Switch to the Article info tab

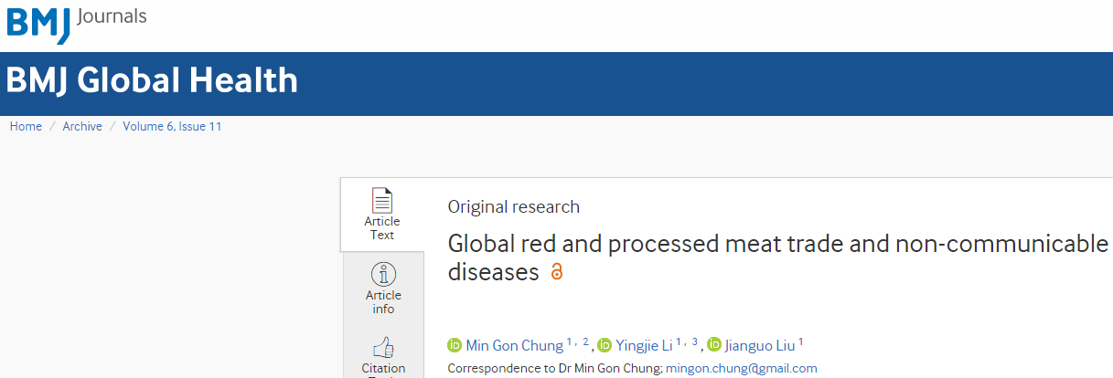tap(383, 289)
